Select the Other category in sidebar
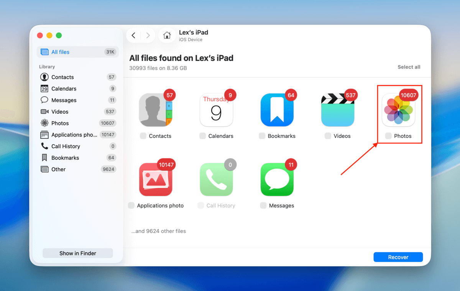 (58, 169)
